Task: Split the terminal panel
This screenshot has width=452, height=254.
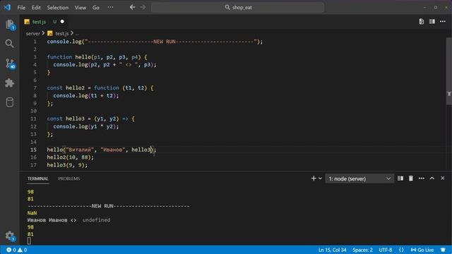Action: 400,179
